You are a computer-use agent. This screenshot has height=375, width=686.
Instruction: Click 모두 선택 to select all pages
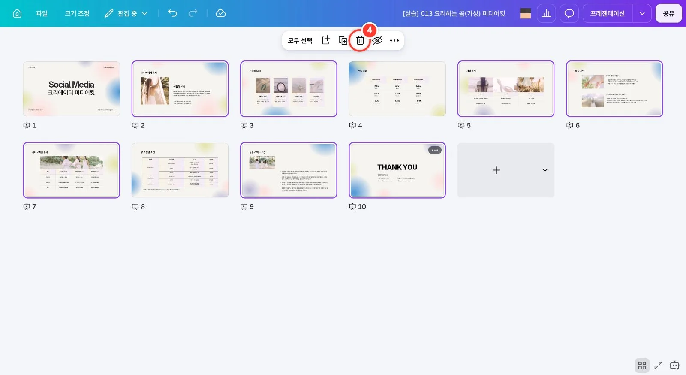pos(300,40)
